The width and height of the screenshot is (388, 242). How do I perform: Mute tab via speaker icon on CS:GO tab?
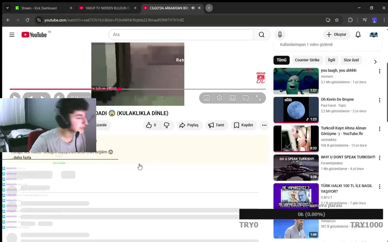(x=193, y=8)
